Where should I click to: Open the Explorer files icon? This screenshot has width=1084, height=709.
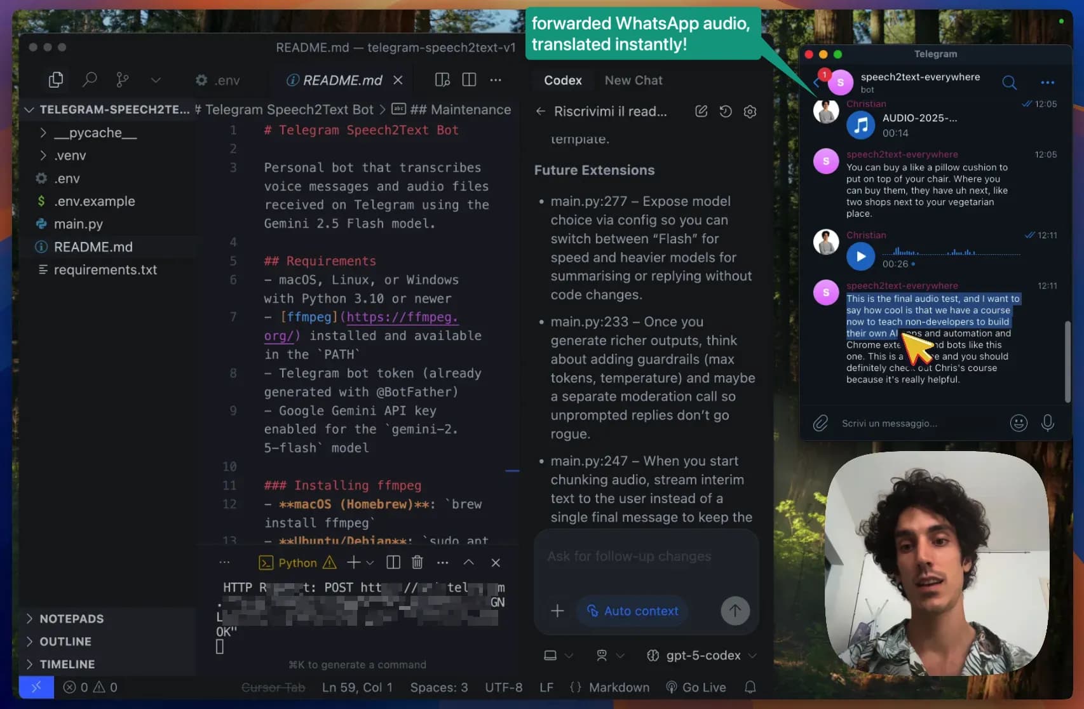56,79
